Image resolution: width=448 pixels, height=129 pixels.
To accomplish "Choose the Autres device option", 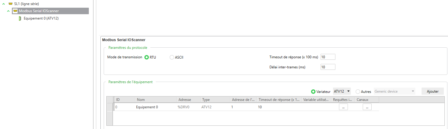I will tap(358, 92).
